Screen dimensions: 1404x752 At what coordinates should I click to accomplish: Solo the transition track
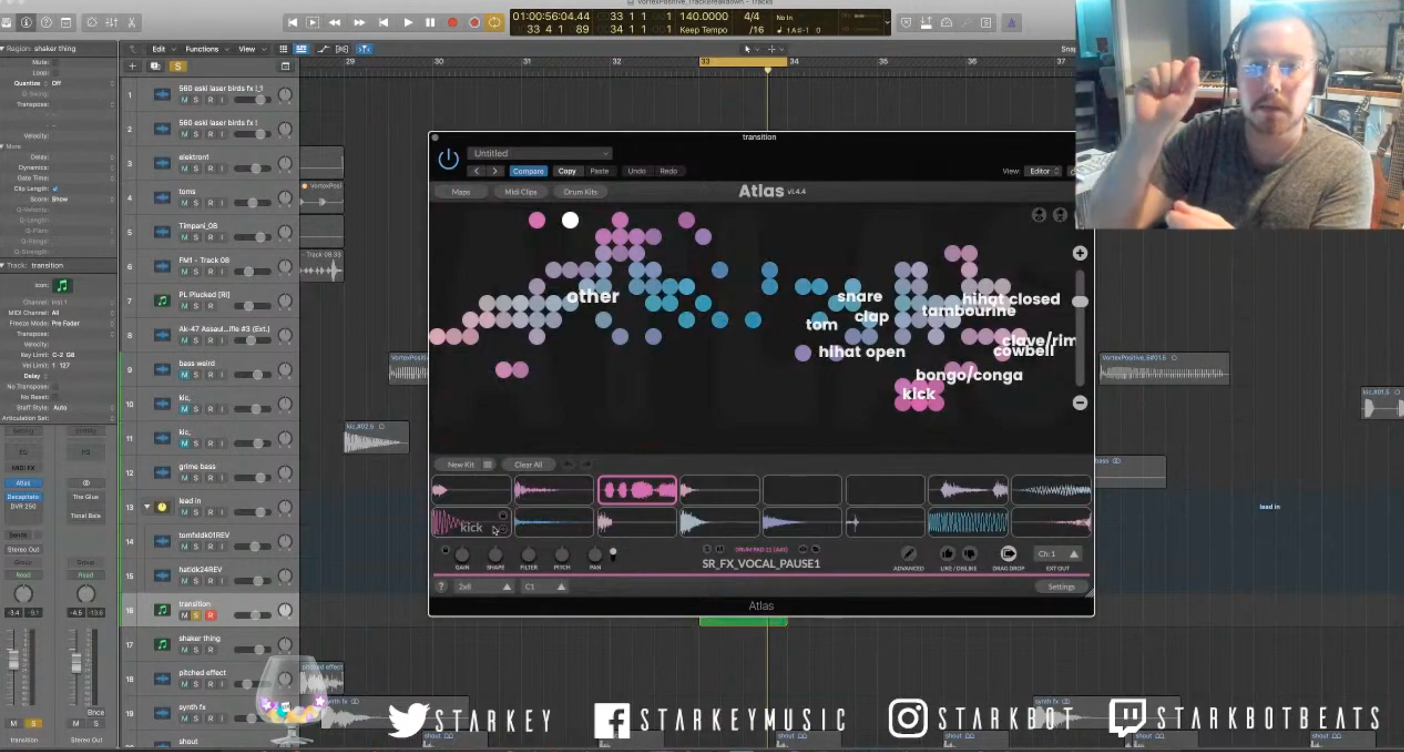[x=196, y=615]
